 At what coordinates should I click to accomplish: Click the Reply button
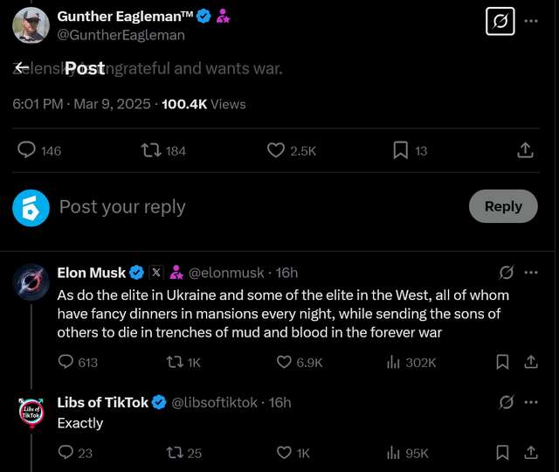coord(503,206)
